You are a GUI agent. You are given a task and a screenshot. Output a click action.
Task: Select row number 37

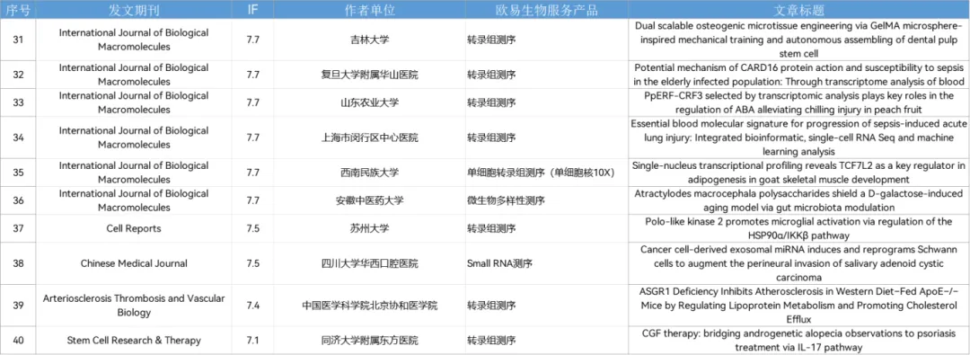point(19,228)
